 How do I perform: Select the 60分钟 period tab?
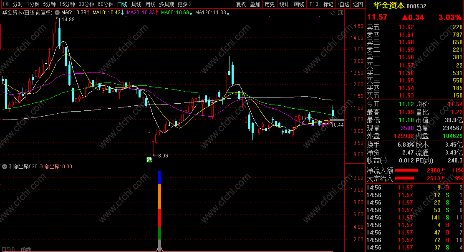pos(105,4)
